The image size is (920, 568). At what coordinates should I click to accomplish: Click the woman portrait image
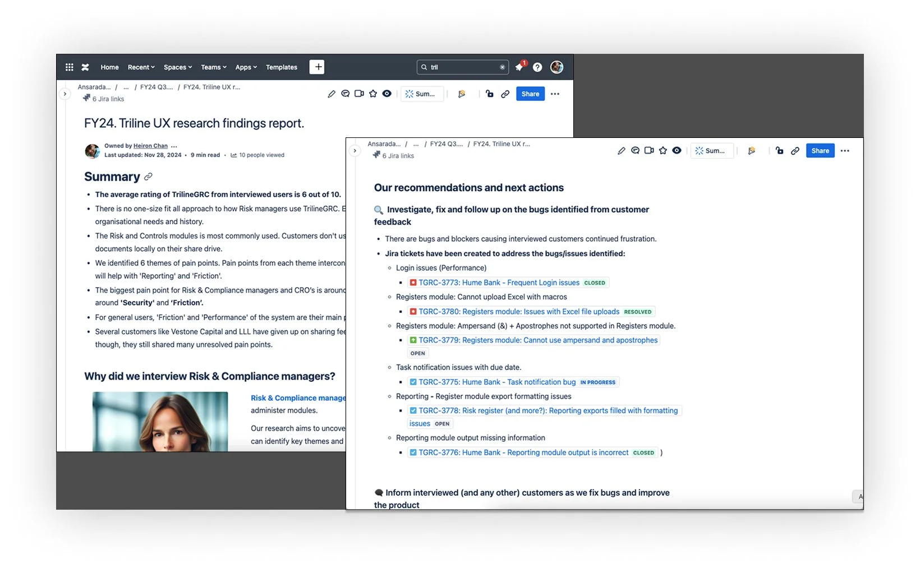tap(160, 422)
